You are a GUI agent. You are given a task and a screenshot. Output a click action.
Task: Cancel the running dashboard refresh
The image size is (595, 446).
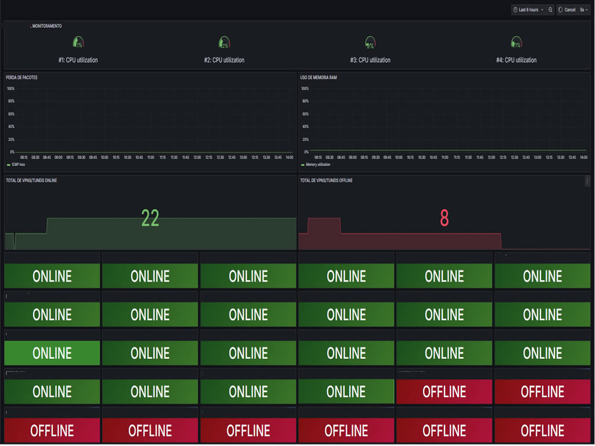(x=569, y=10)
